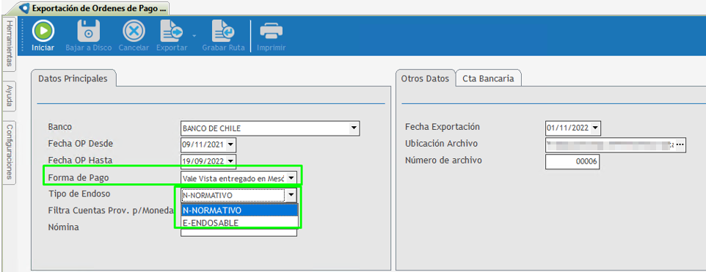Open the Fecha Exportación date picker
Screen dimensions: 706x272
[x=596, y=128]
